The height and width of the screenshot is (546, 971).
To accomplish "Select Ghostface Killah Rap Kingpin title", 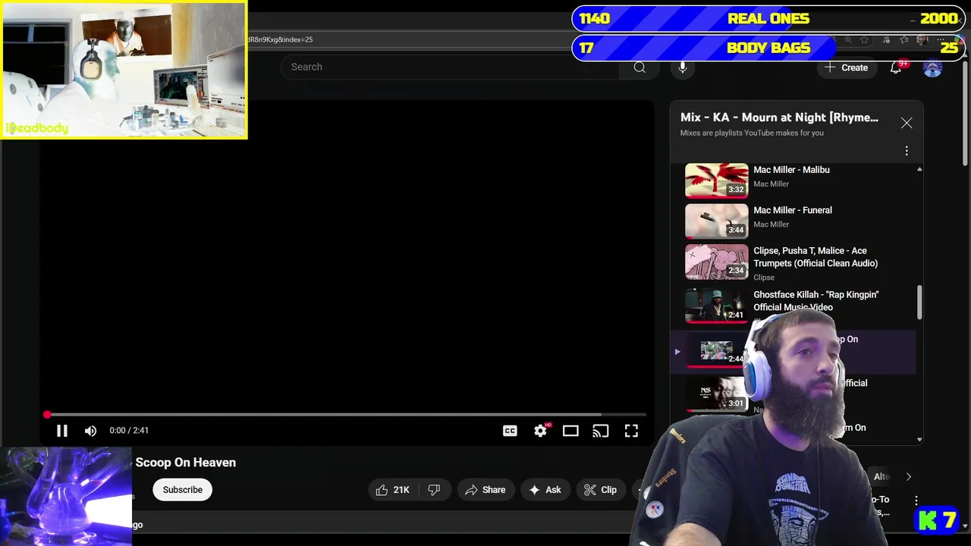I will click(x=816, y=300).
